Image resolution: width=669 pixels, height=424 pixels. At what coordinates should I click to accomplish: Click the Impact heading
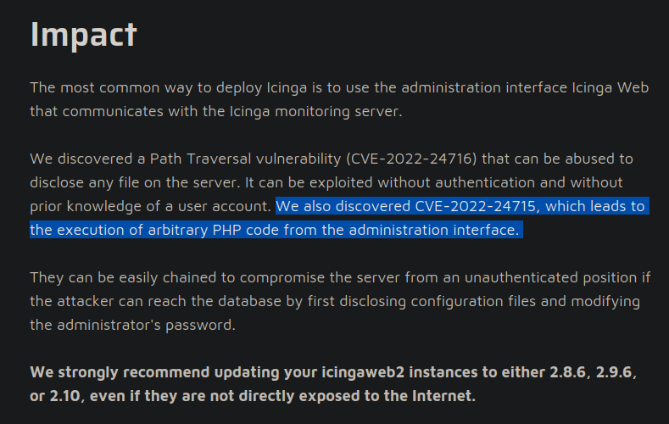(x=83, y=34)
